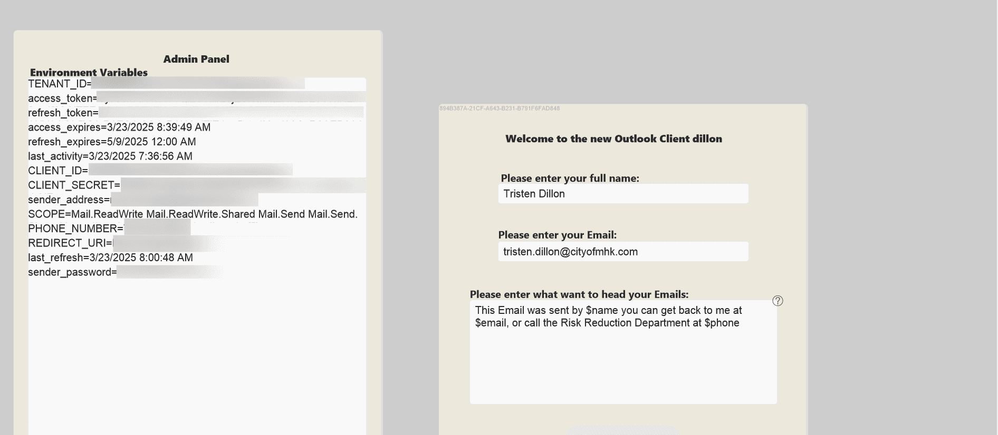Click the Admin Panel title
This screenshot has height=435, width=998.
[196, 59]
